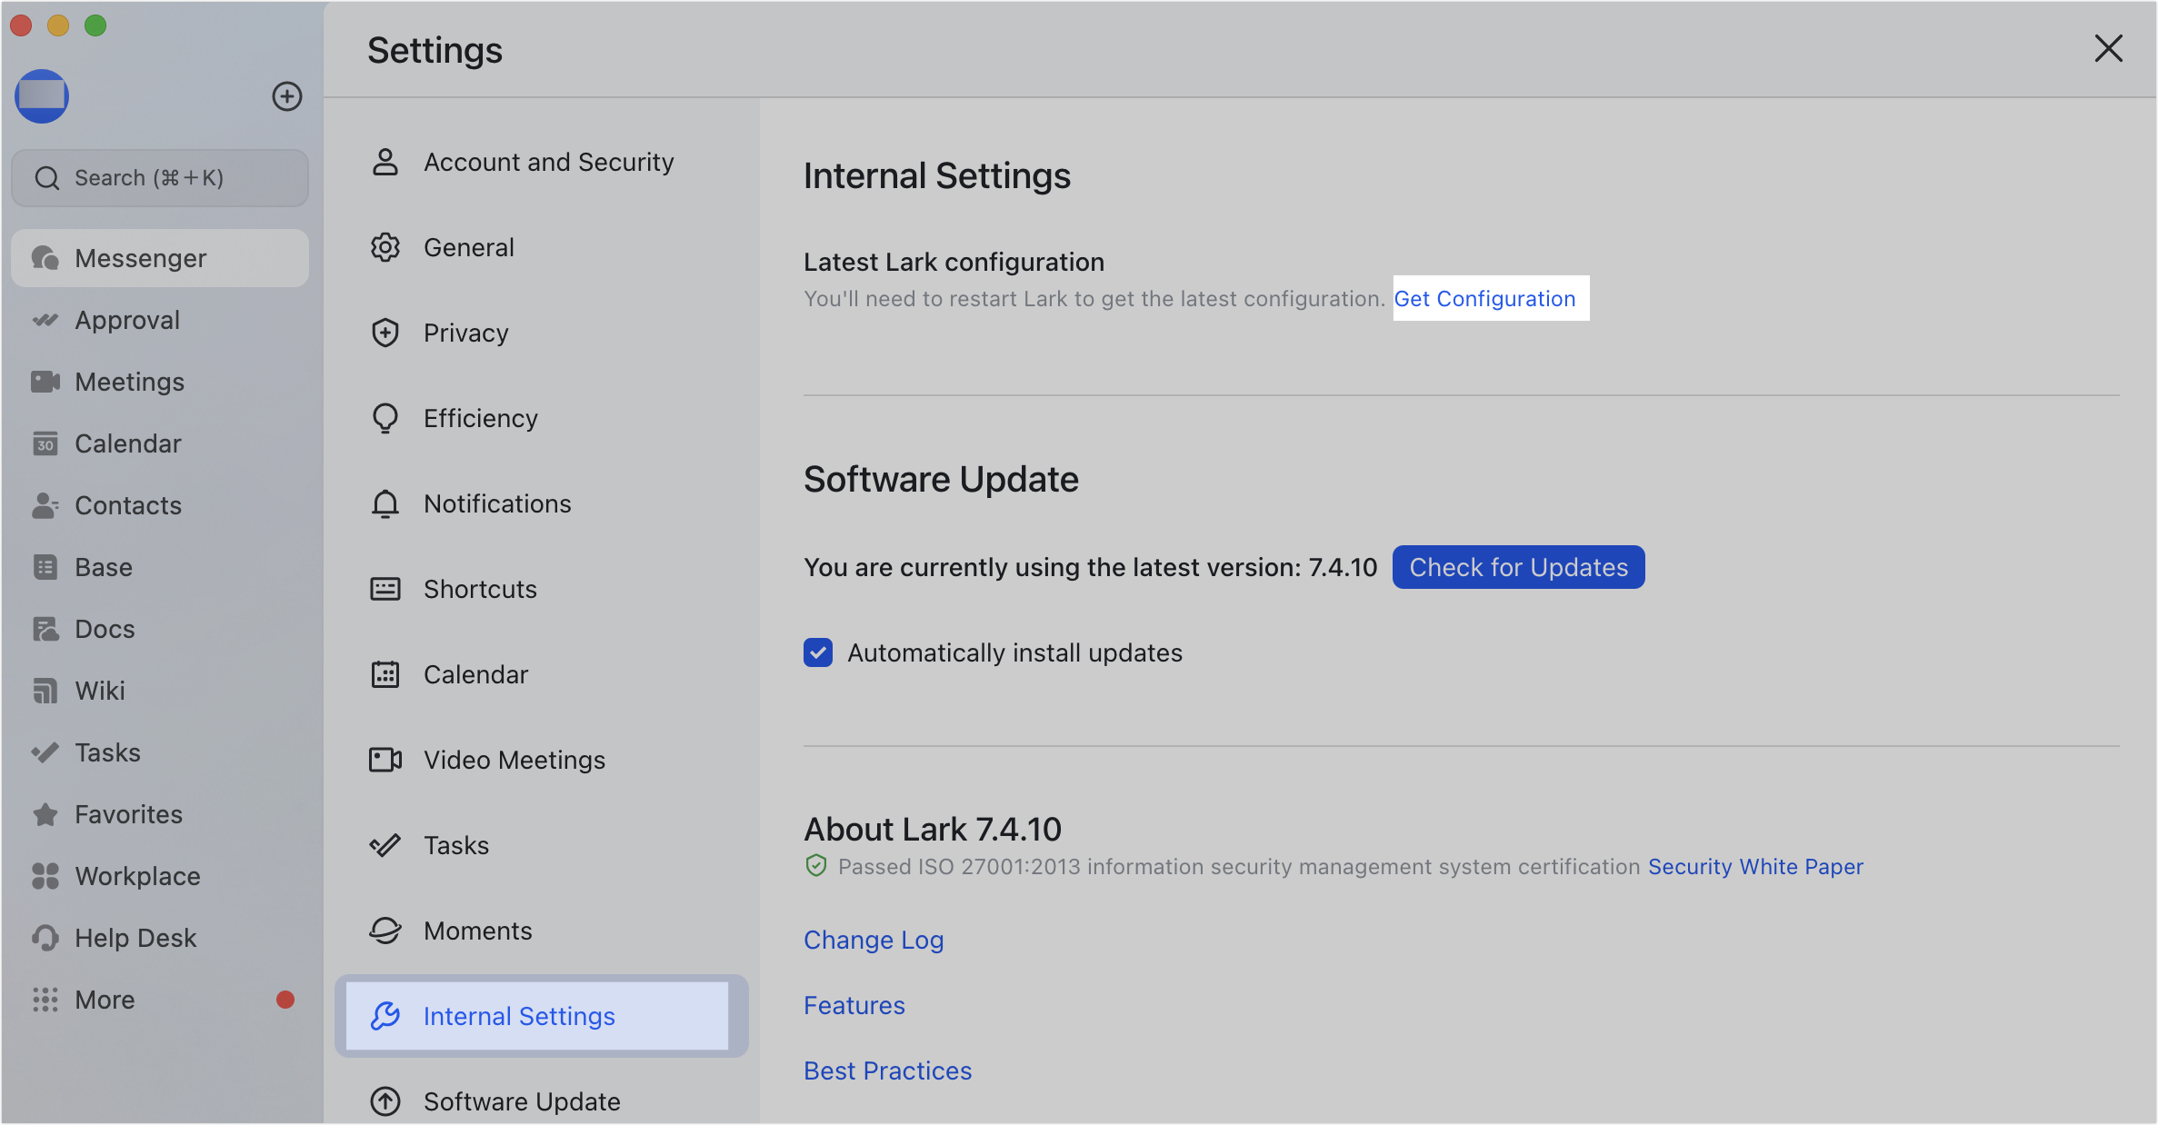2158x1125 pixels.
Task: Click the Moments planet icon
Action: pos(385,931)
